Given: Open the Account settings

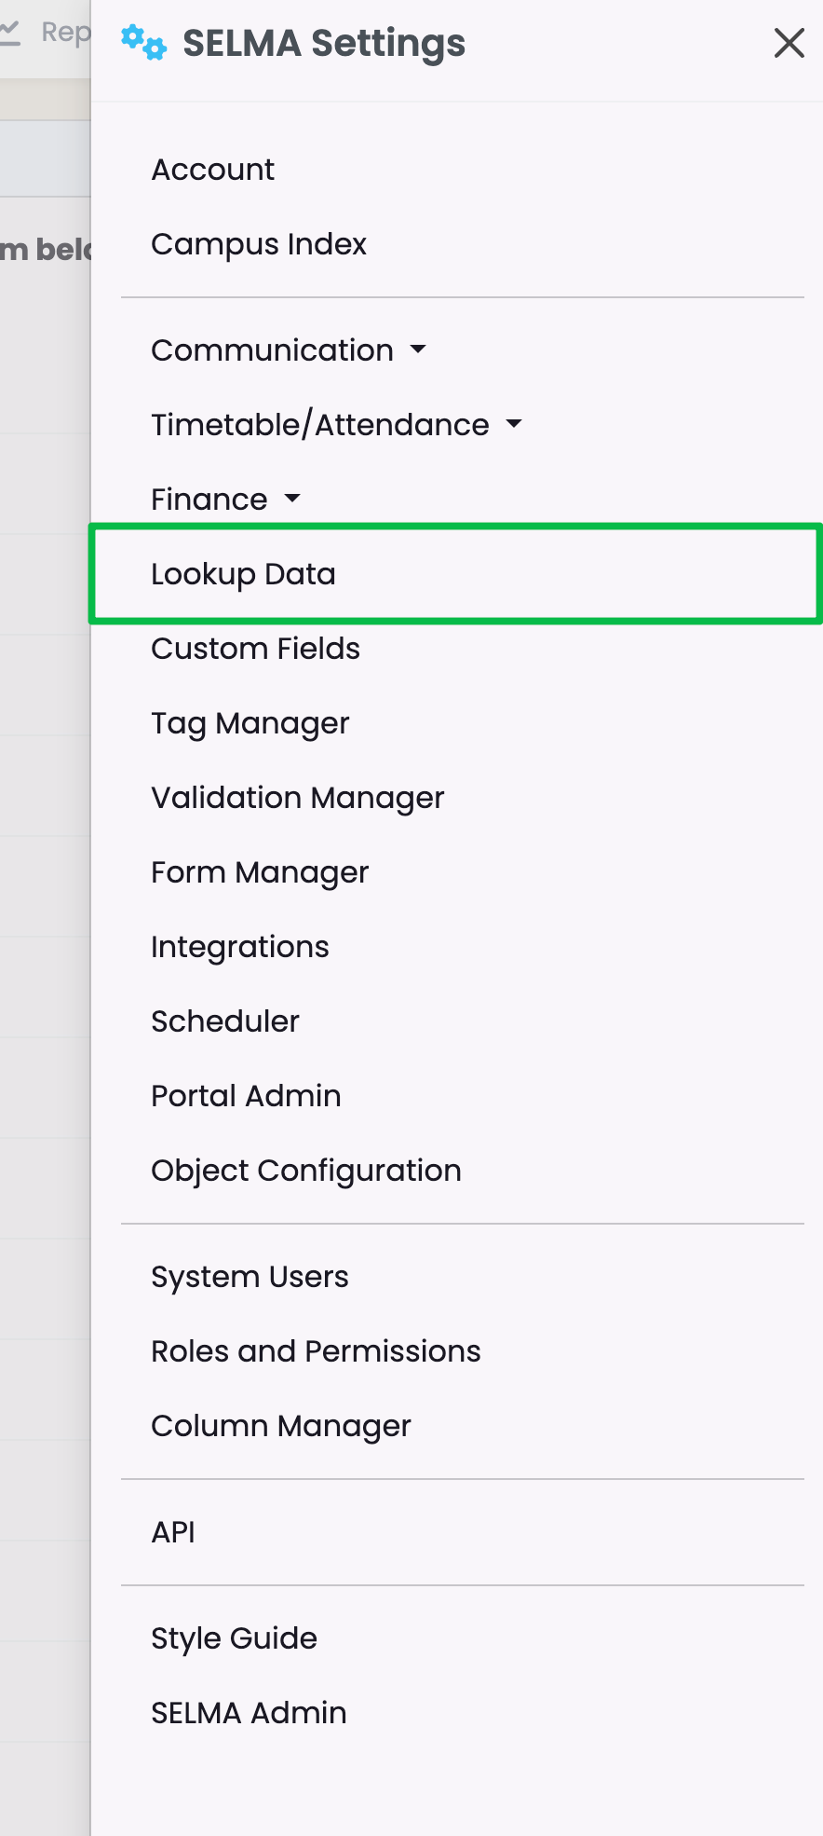Looking at the screenshot, I should point(212,170).
